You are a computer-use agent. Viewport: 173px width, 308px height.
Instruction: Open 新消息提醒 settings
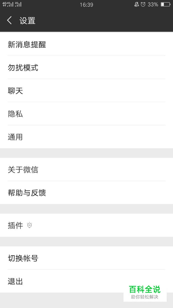[x=86, y=45]
